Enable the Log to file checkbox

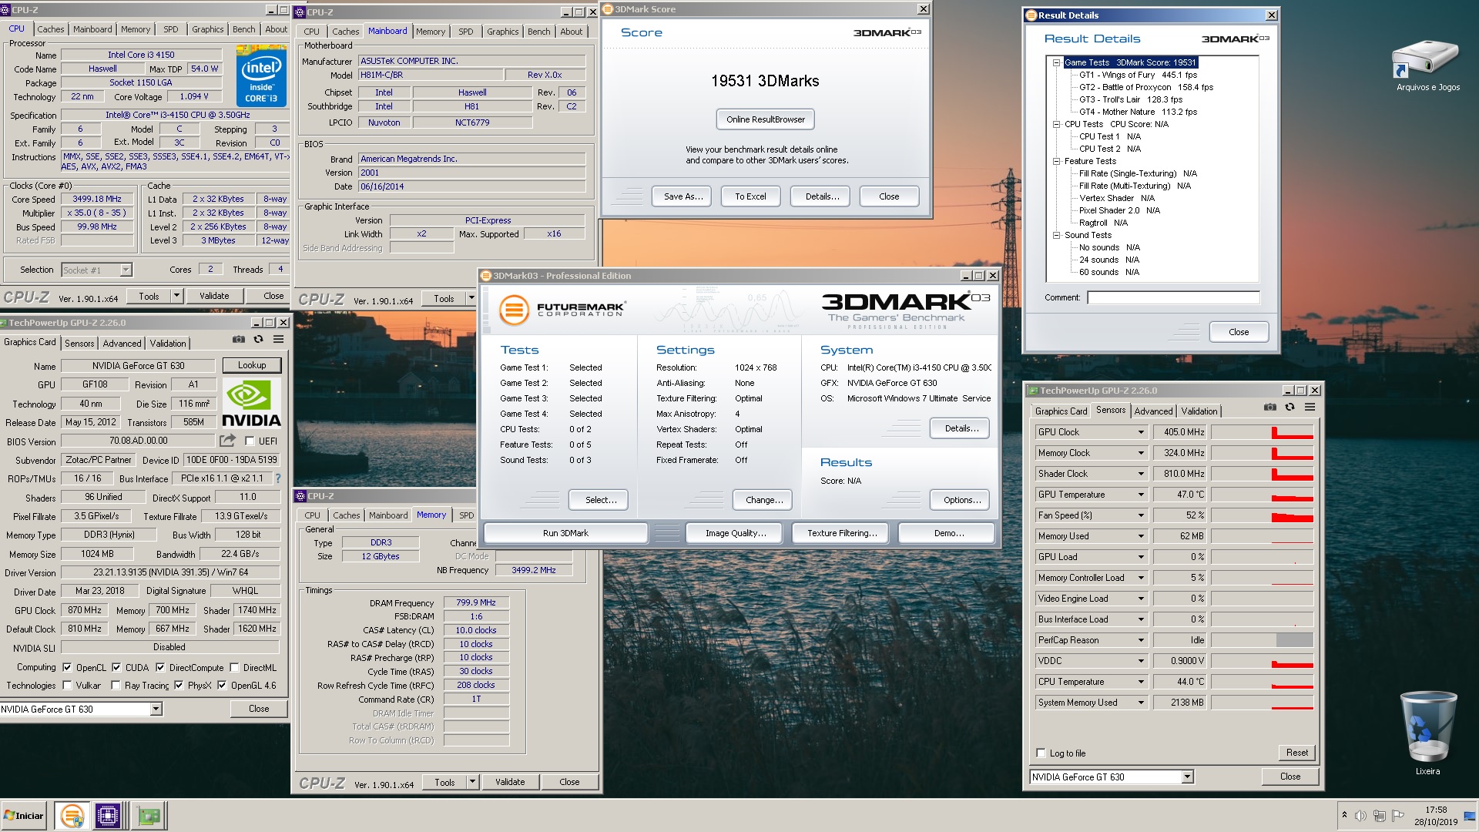(x=1041, y=753)
